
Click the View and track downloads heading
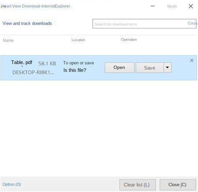(27, 23)
